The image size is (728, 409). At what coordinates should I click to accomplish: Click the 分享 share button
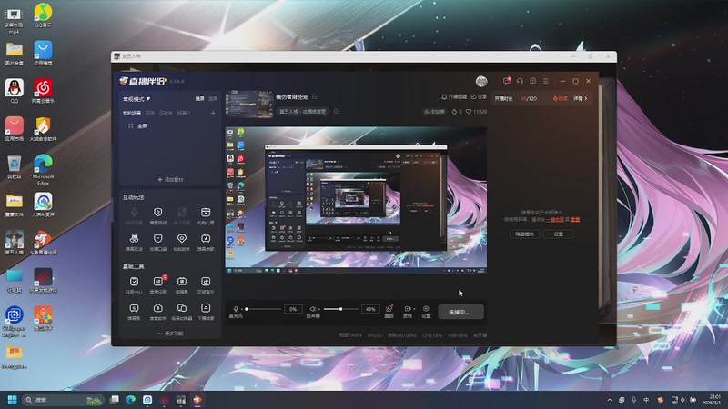point(480,97)
